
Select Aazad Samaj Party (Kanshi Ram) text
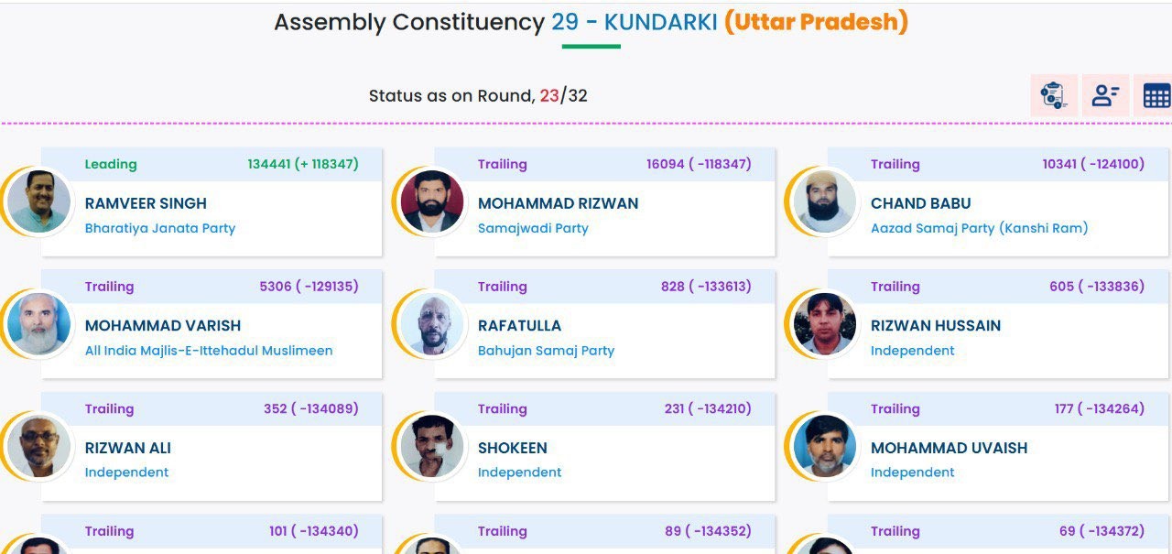pos(980,228)
